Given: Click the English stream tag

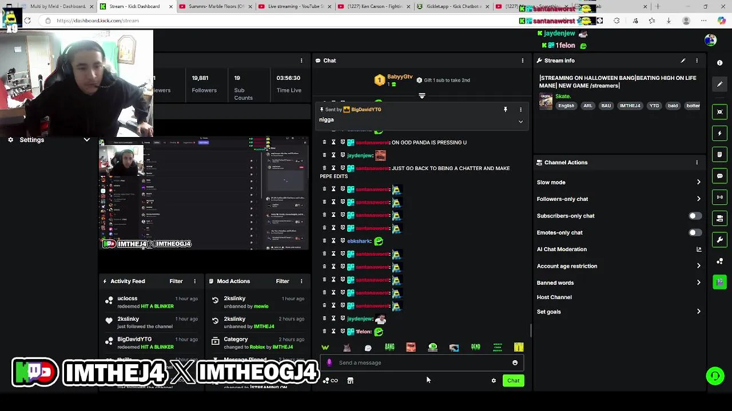Looking at the screenshot, I should click(x=566, y=106).
